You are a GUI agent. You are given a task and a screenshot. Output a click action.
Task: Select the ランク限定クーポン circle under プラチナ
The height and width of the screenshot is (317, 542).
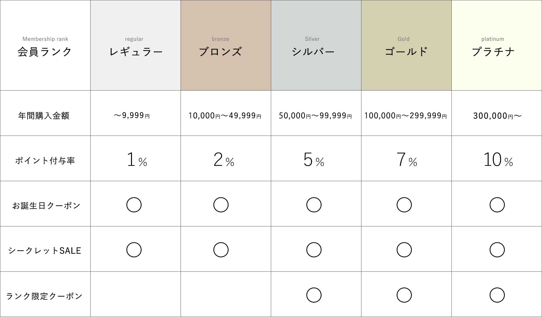(497, 295)
